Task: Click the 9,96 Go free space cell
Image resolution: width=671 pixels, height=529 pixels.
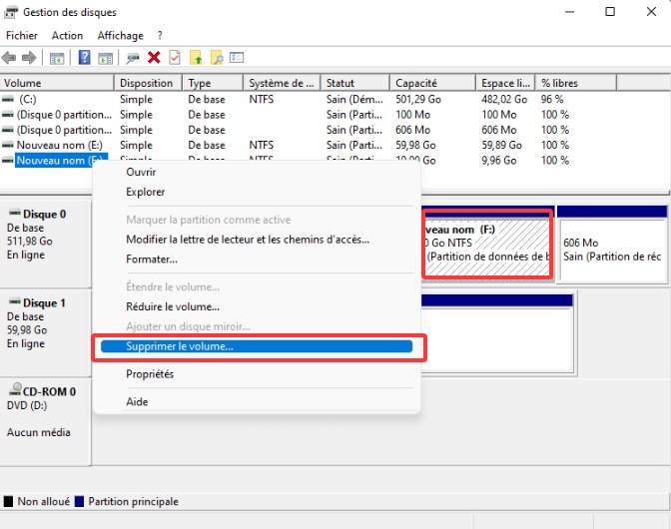Action: pos(498,161)
